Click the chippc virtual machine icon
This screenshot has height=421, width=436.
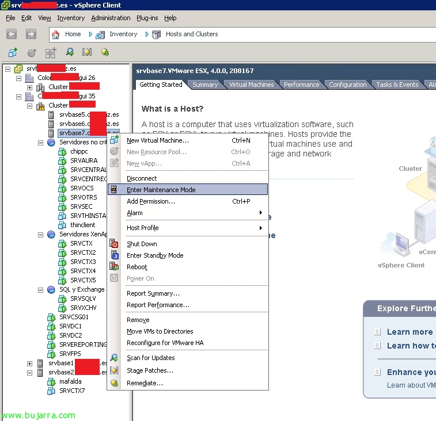click(62, 152)
